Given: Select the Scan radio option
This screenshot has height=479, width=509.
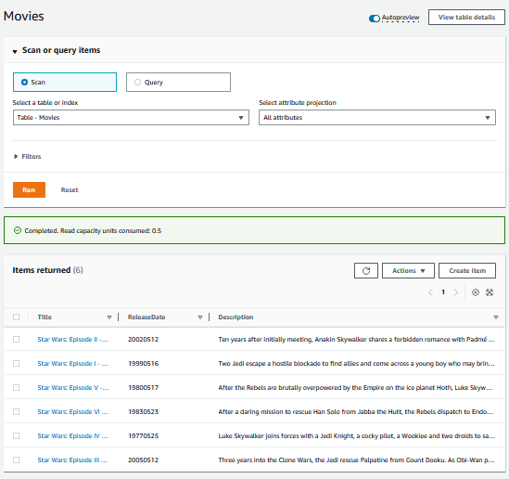Looking at the screenshot, I should [x=65, y=83].
